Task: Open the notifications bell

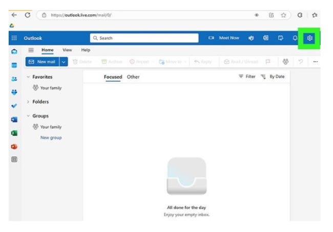Action: point(295,38)
